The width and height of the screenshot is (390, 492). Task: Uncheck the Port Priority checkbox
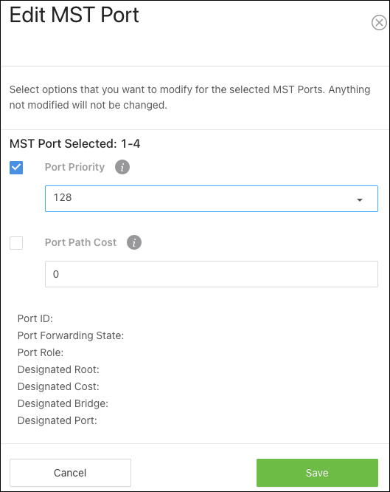coord(16,168)
